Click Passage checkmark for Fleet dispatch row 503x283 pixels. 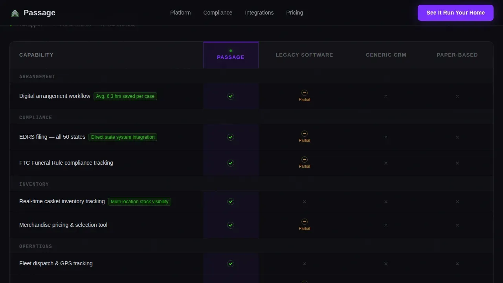231,264
